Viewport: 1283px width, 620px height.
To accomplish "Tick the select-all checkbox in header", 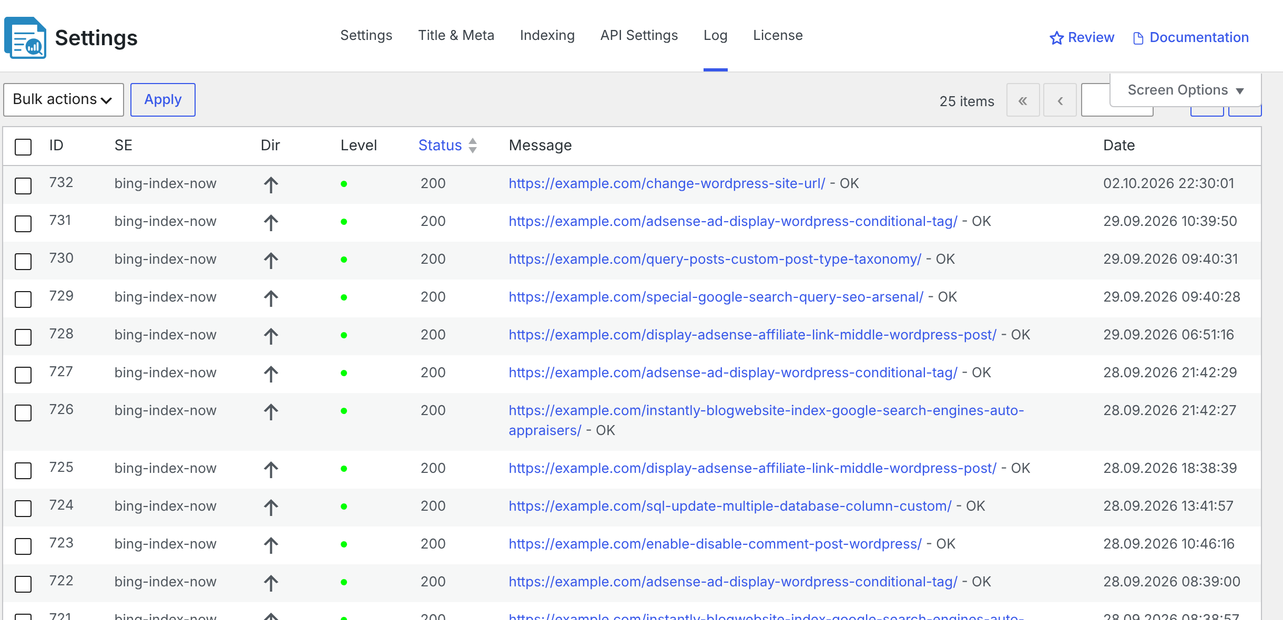I will [x=23, y=147].
